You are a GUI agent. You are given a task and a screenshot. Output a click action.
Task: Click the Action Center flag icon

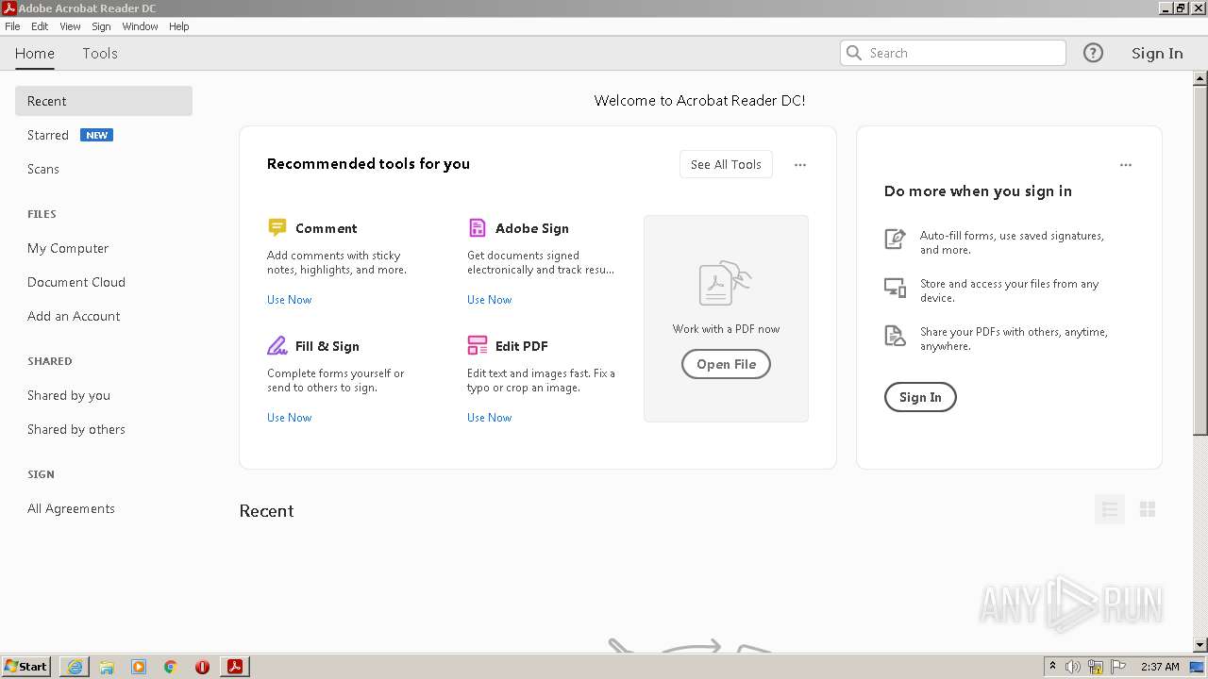[1118, 667]
